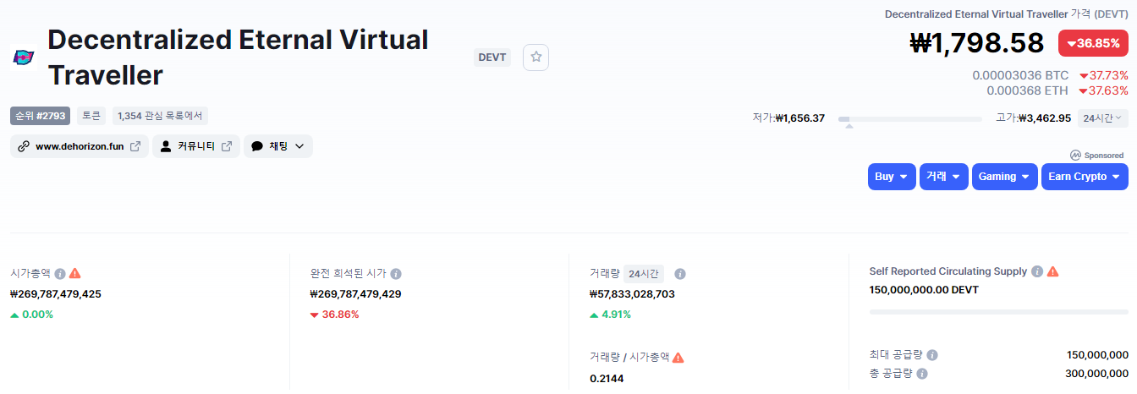1137x394 pixels.
Task: Click the 4.91% volume change text
Action: tap(610, 315)
